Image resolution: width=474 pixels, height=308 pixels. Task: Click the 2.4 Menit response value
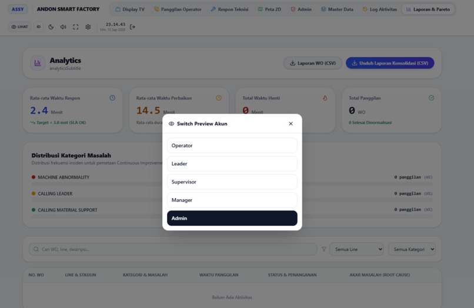coord(39,111)
